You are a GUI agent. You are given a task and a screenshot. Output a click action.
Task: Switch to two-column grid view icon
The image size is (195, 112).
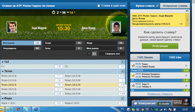click(x=94, y=54)
